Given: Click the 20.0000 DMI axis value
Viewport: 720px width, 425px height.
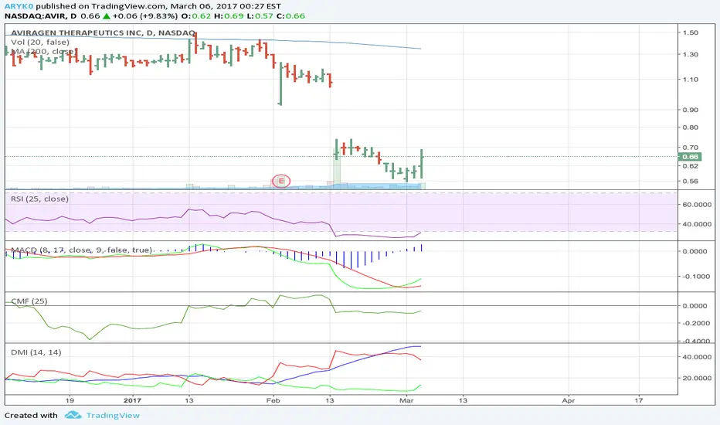Looking at the screenshot, I should (x=697, y=378).
